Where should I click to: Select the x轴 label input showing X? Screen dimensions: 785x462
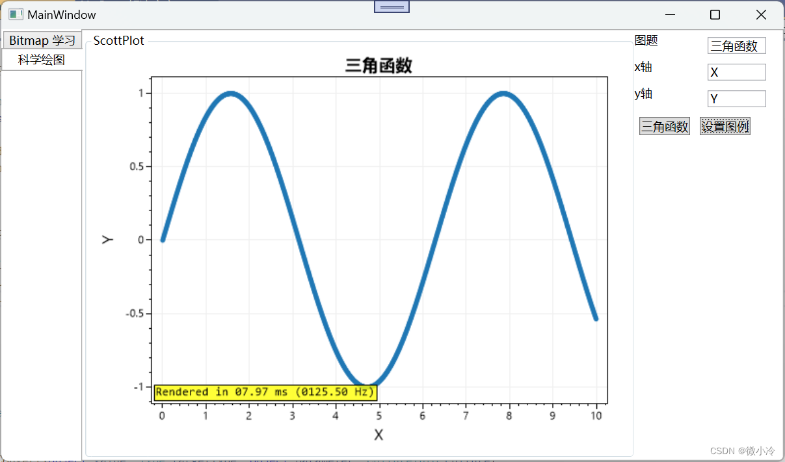(x=736, y=71)
